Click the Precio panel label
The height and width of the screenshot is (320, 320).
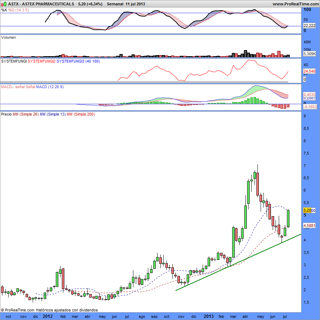click(6, 114)
